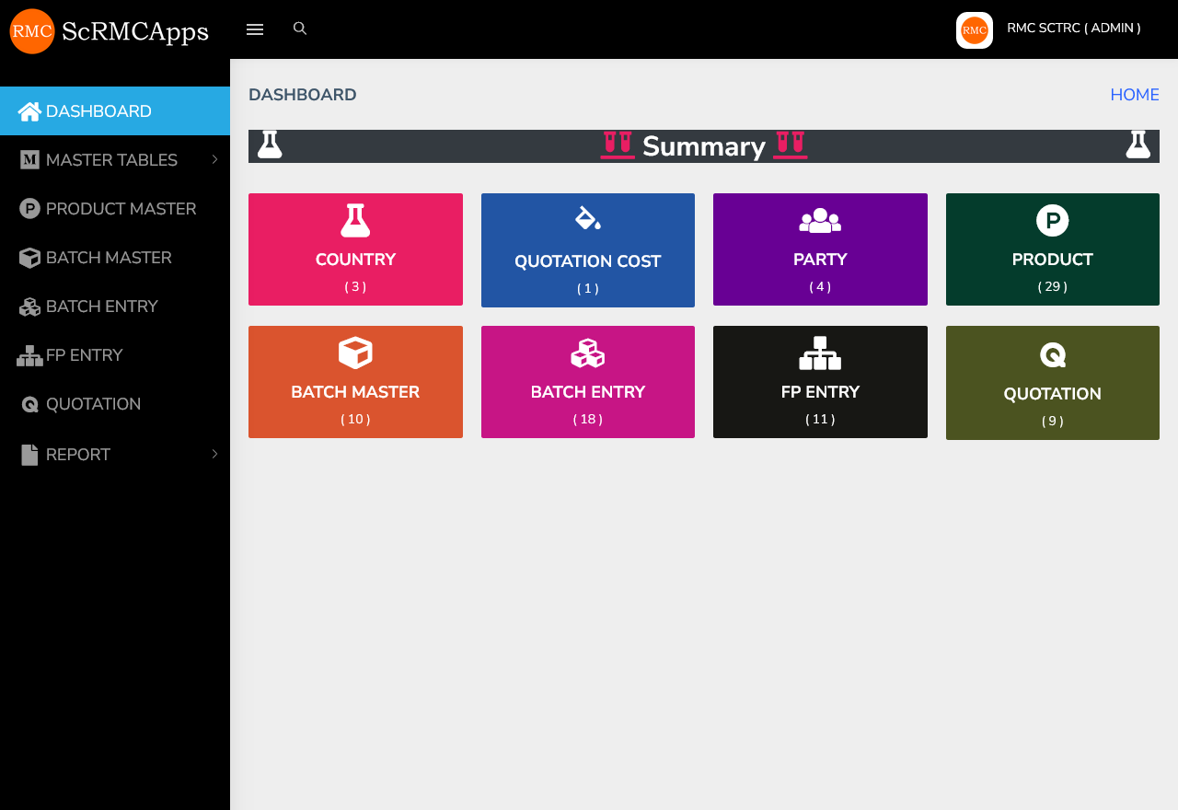Open the pink Country summary card
Image resolution: width=1178 pixels, height=810 pixels.
(x=355, y=249)
